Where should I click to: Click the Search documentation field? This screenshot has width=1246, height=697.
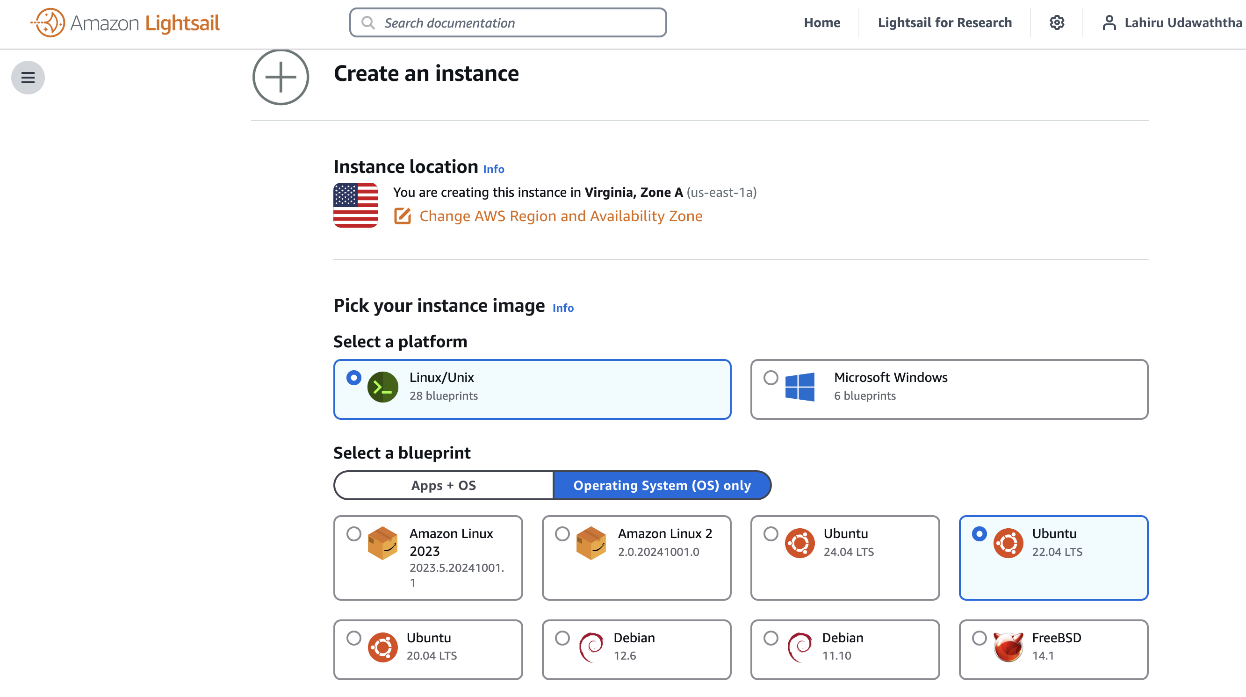coord(507,22)
